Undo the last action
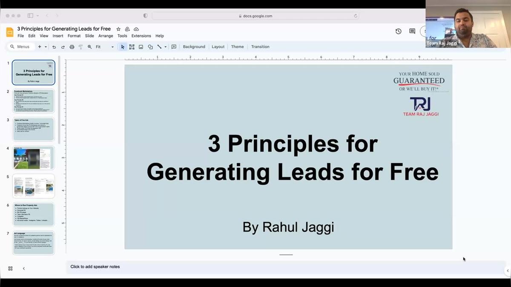511x287 pixels. point(54,47)
